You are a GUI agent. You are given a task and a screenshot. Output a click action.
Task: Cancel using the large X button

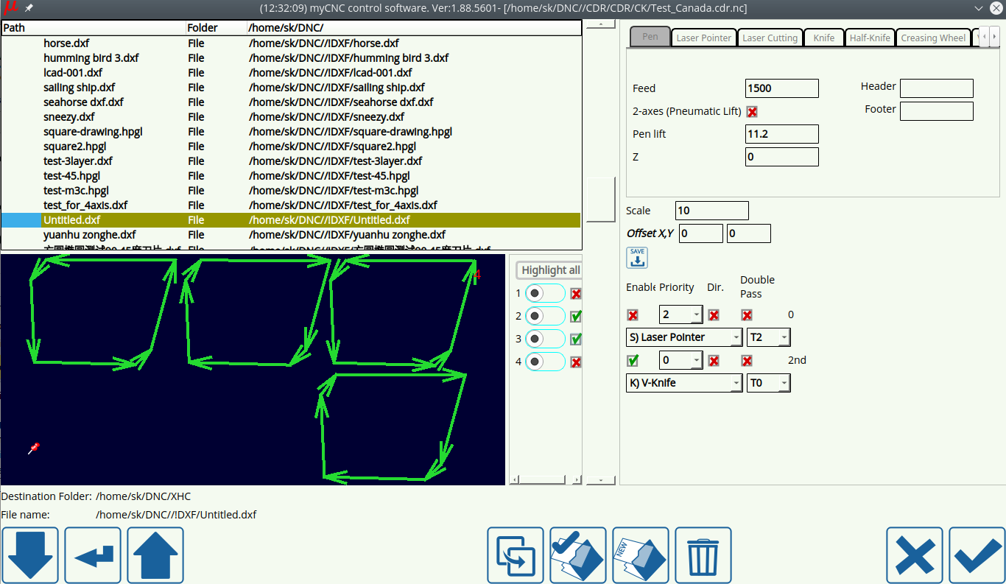[x=914, y=555]
